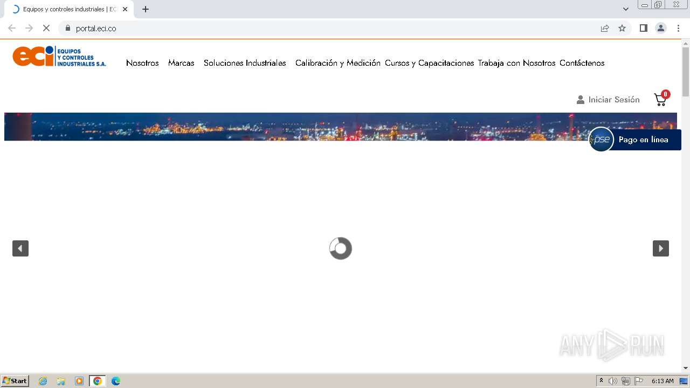
Task: Open Cursos y Capacitaciones menu
Action: (429, 63)
